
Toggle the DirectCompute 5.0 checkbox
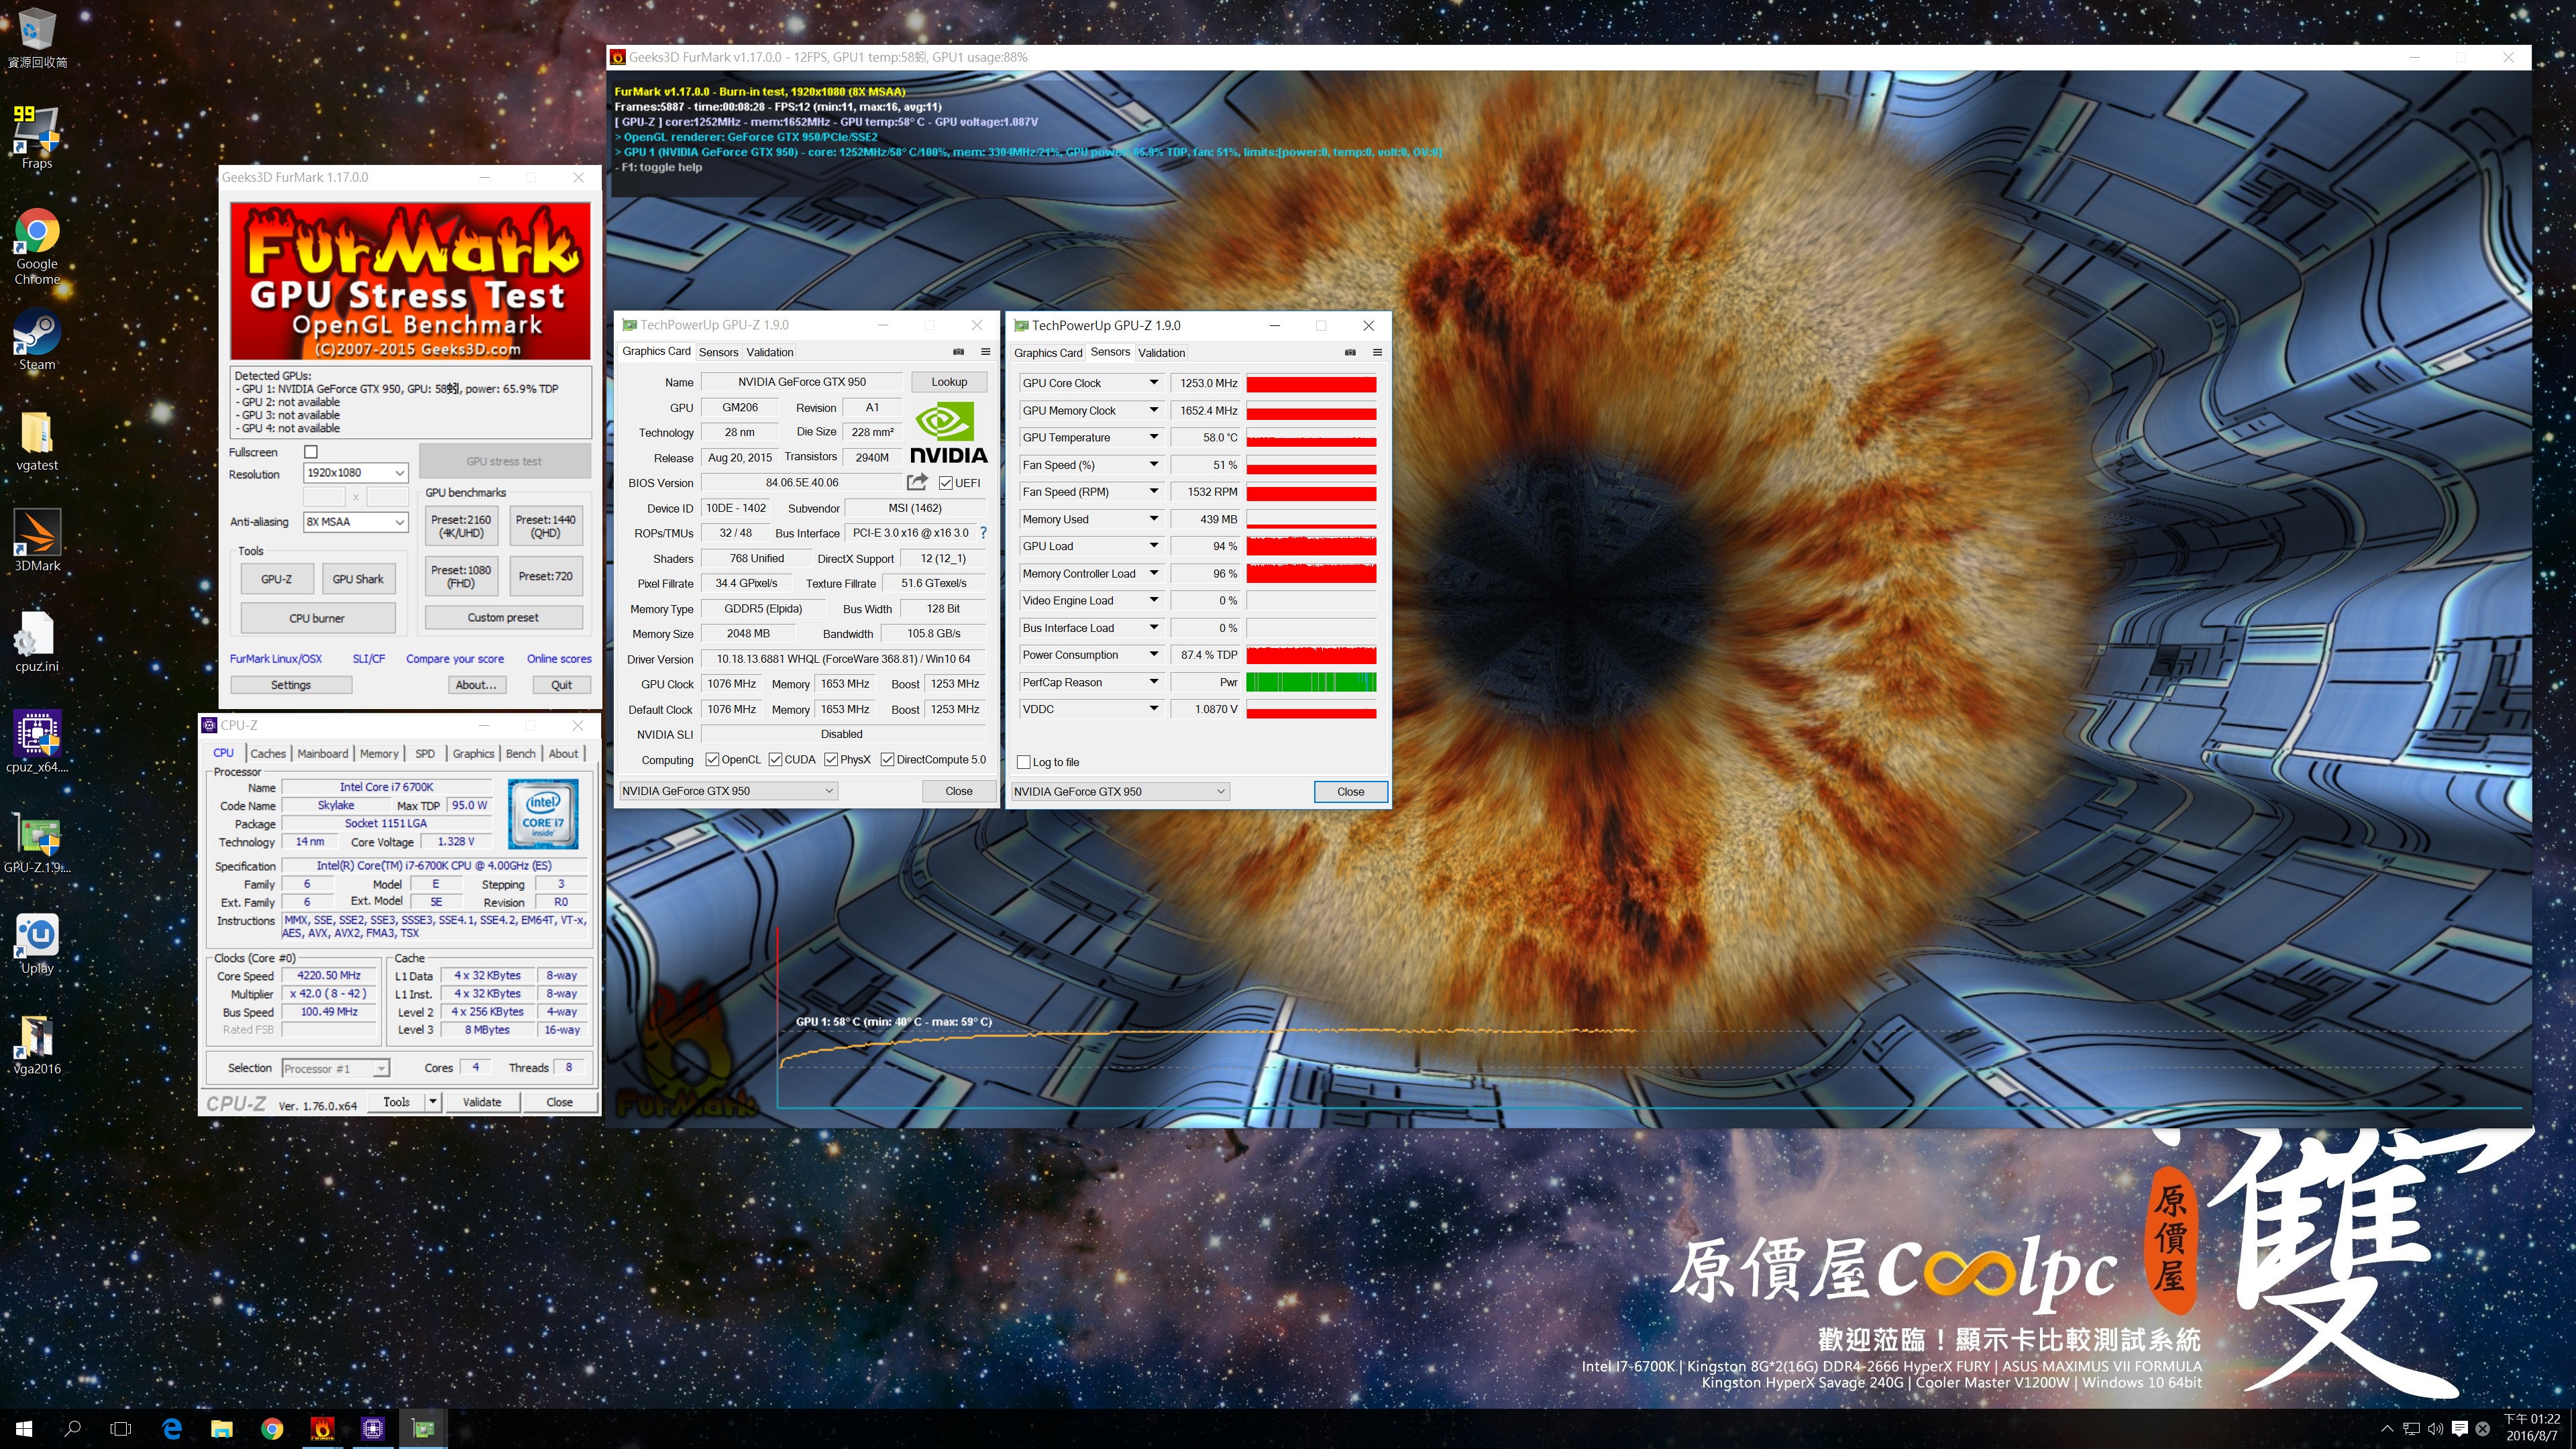[x=887, y=760]
